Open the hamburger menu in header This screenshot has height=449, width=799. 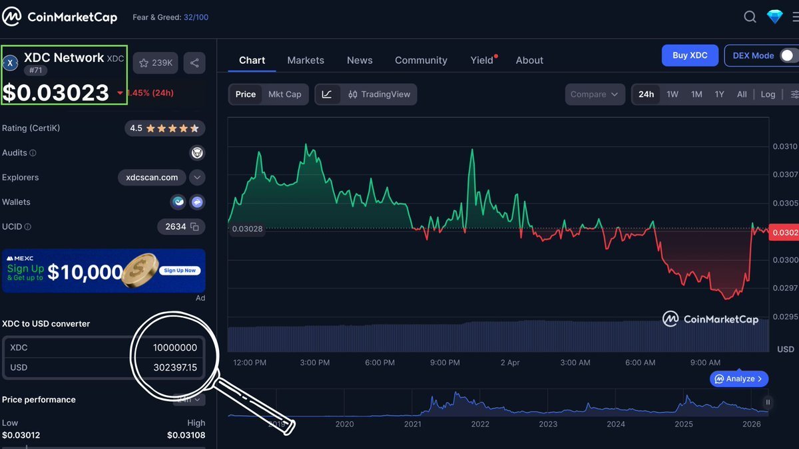click(795, 17)
